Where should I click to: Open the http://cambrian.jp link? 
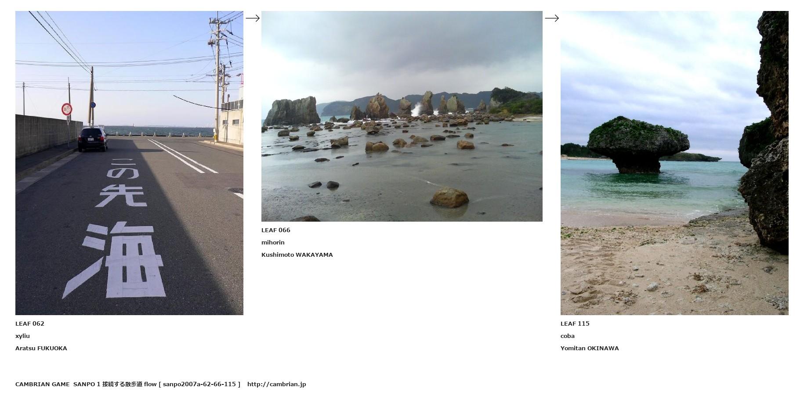coord(277,384)
